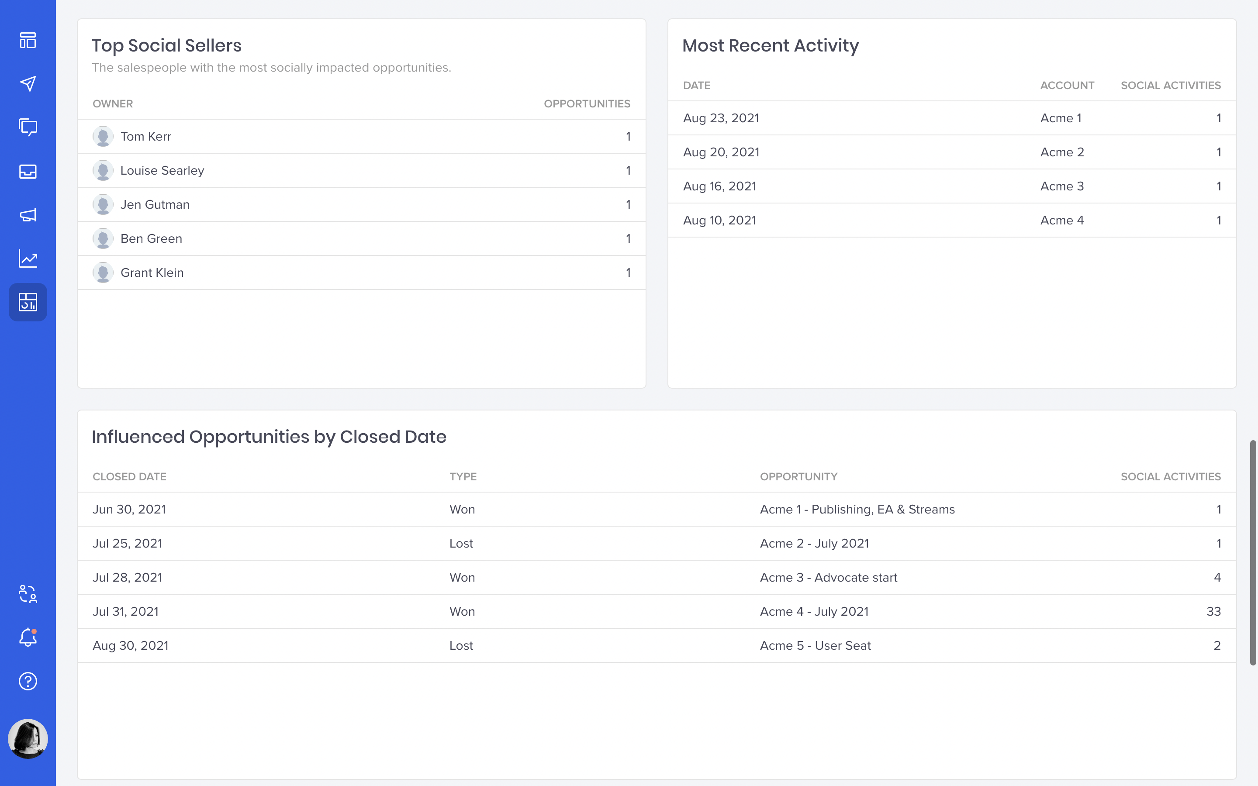This screenshot has height=786, width=1258.
Task: Click the paper plane publish icon
Action: click(28, 84)
